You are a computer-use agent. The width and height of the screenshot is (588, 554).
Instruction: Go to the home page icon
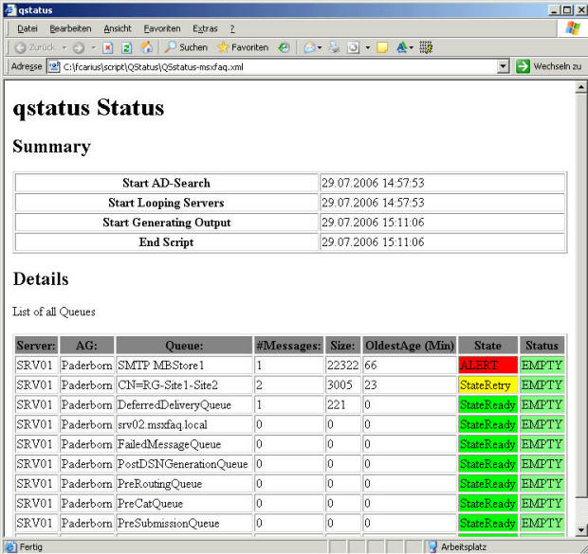pos(146,47)
